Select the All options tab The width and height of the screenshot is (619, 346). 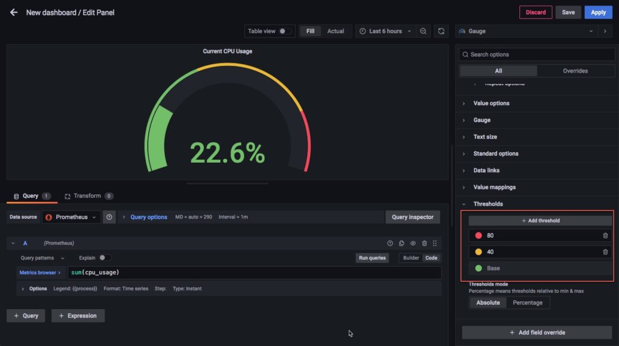coord(498,71)
